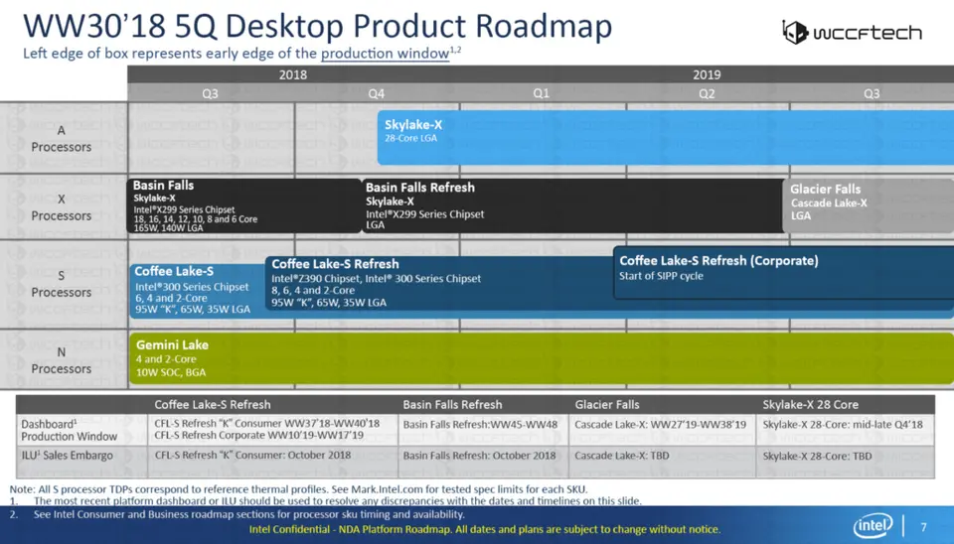
Task: Click the slide page number 7
Action: [923, 527]
